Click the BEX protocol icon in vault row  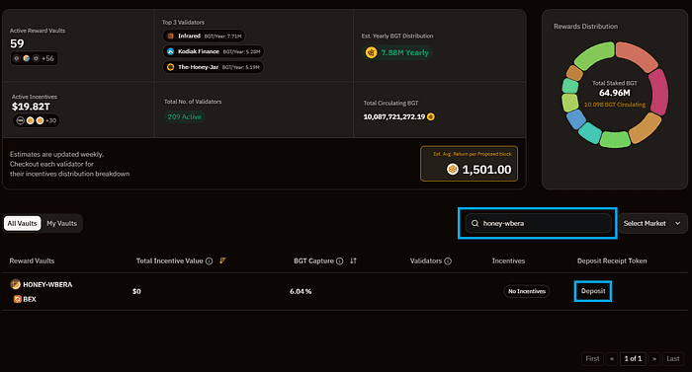pyautogui.click(x=17, y=299)
